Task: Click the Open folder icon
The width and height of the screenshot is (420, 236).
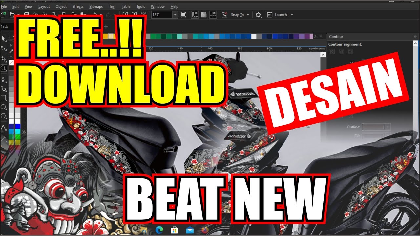Action: point(12,15)
